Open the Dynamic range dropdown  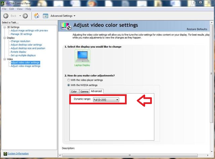(106, 100)
